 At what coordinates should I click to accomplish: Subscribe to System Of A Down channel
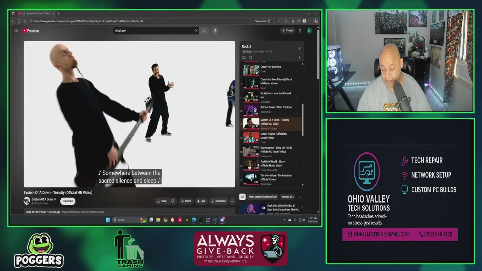click(68, 201)
